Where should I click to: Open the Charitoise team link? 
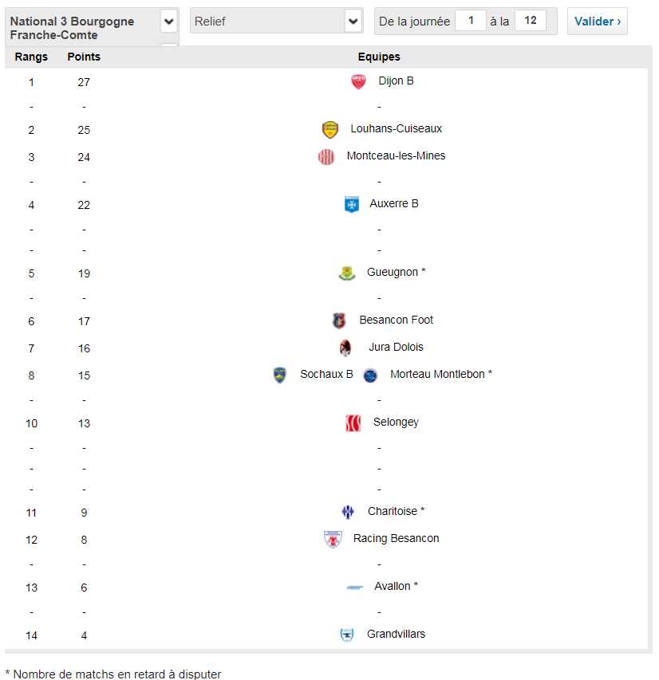(x=392, y=511)
